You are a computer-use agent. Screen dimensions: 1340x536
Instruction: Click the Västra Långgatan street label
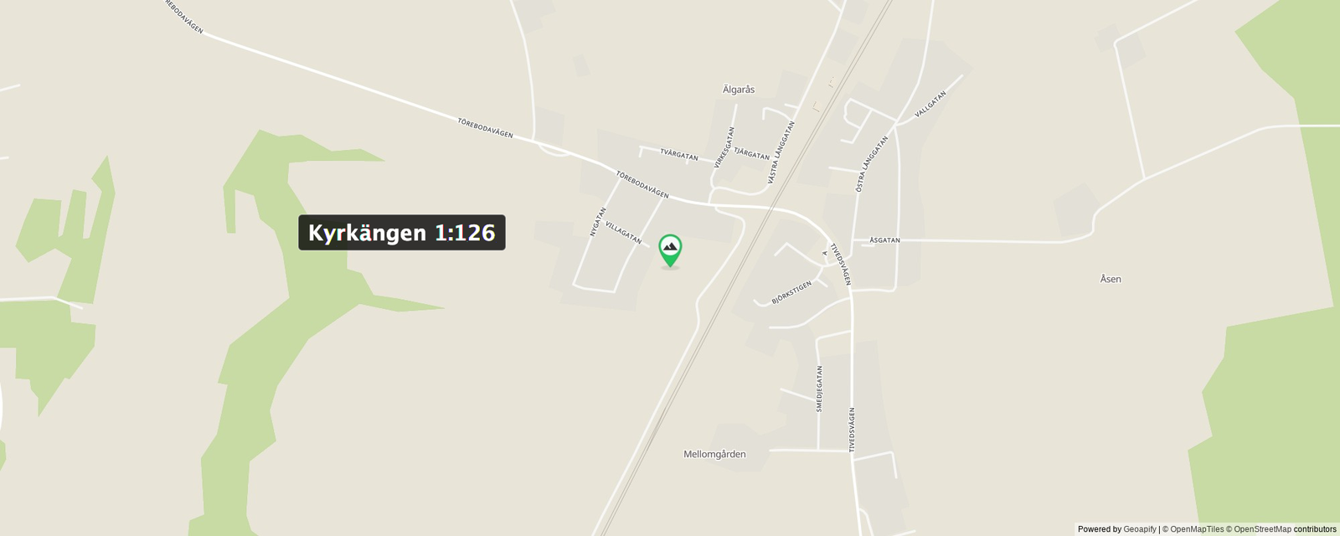781,152
